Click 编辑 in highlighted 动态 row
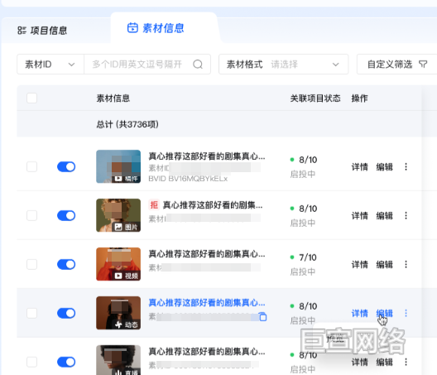Viewport: 437px width, 375px height. point(384,314)
